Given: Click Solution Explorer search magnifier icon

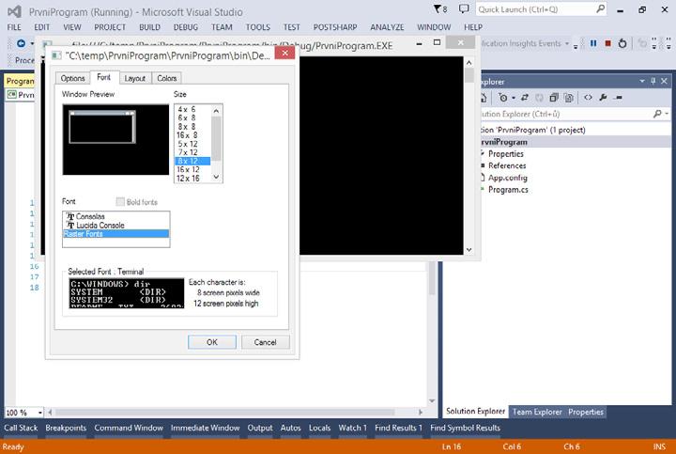Looking at the screenshot, I should coord(657,114).
